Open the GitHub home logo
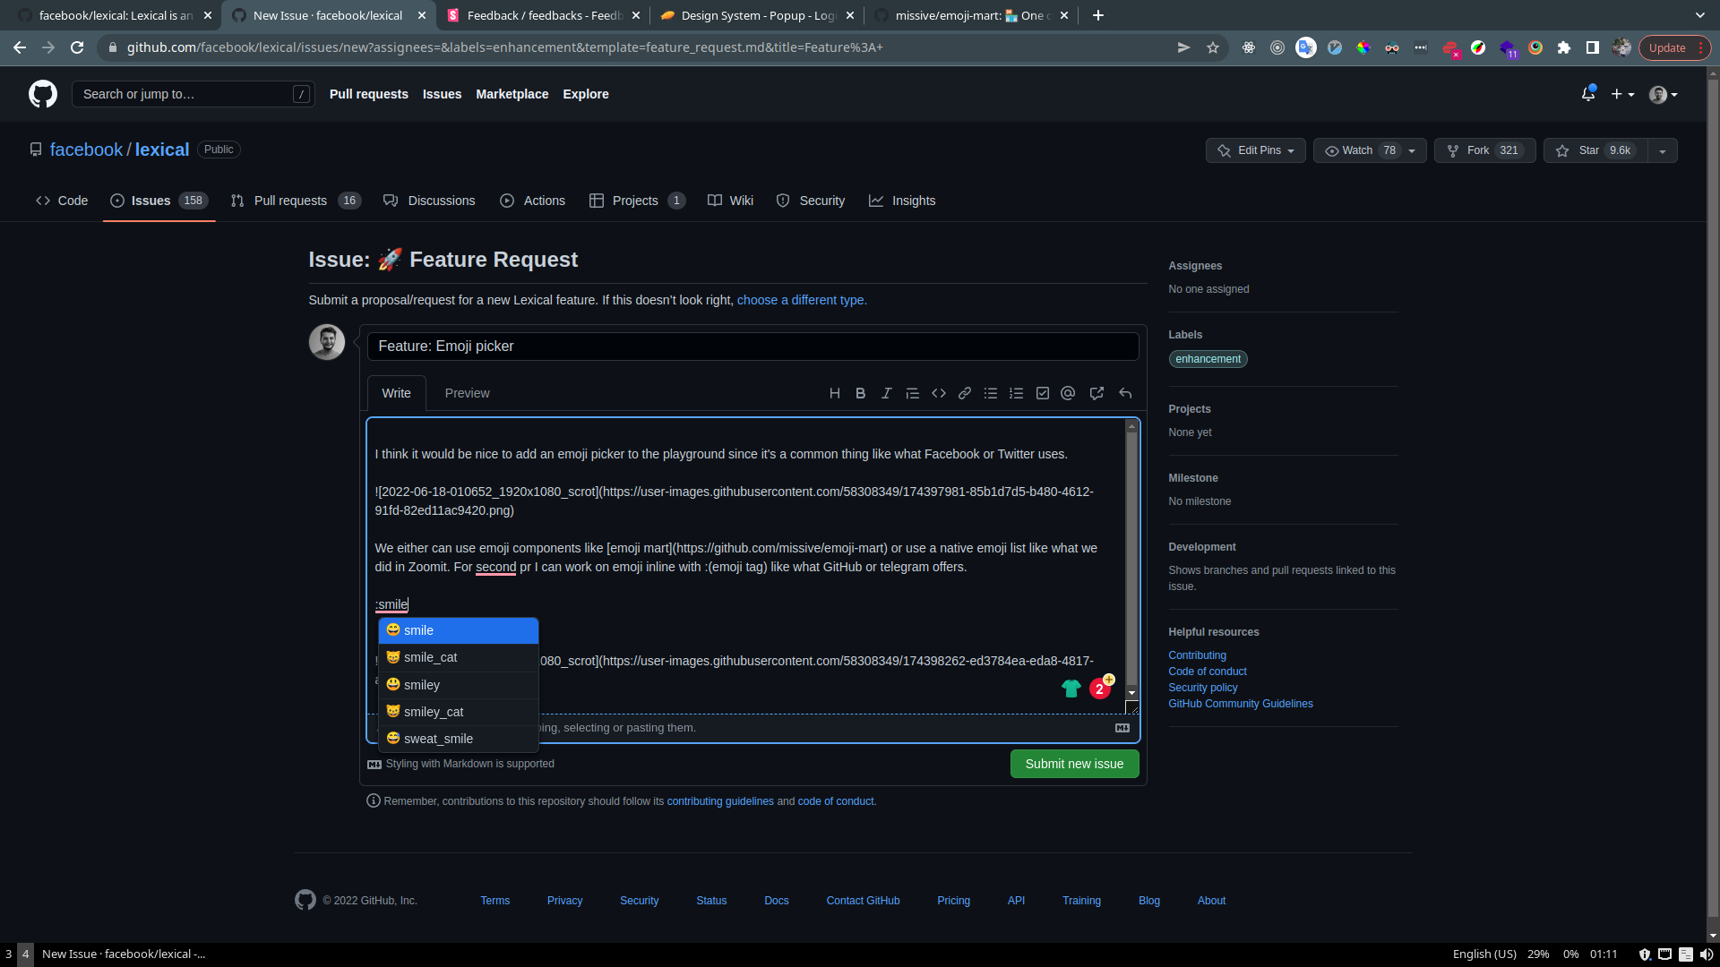 (43, 94)
